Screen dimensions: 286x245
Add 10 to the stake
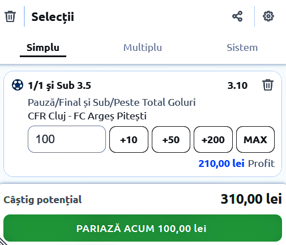click(x=129, y=139)
